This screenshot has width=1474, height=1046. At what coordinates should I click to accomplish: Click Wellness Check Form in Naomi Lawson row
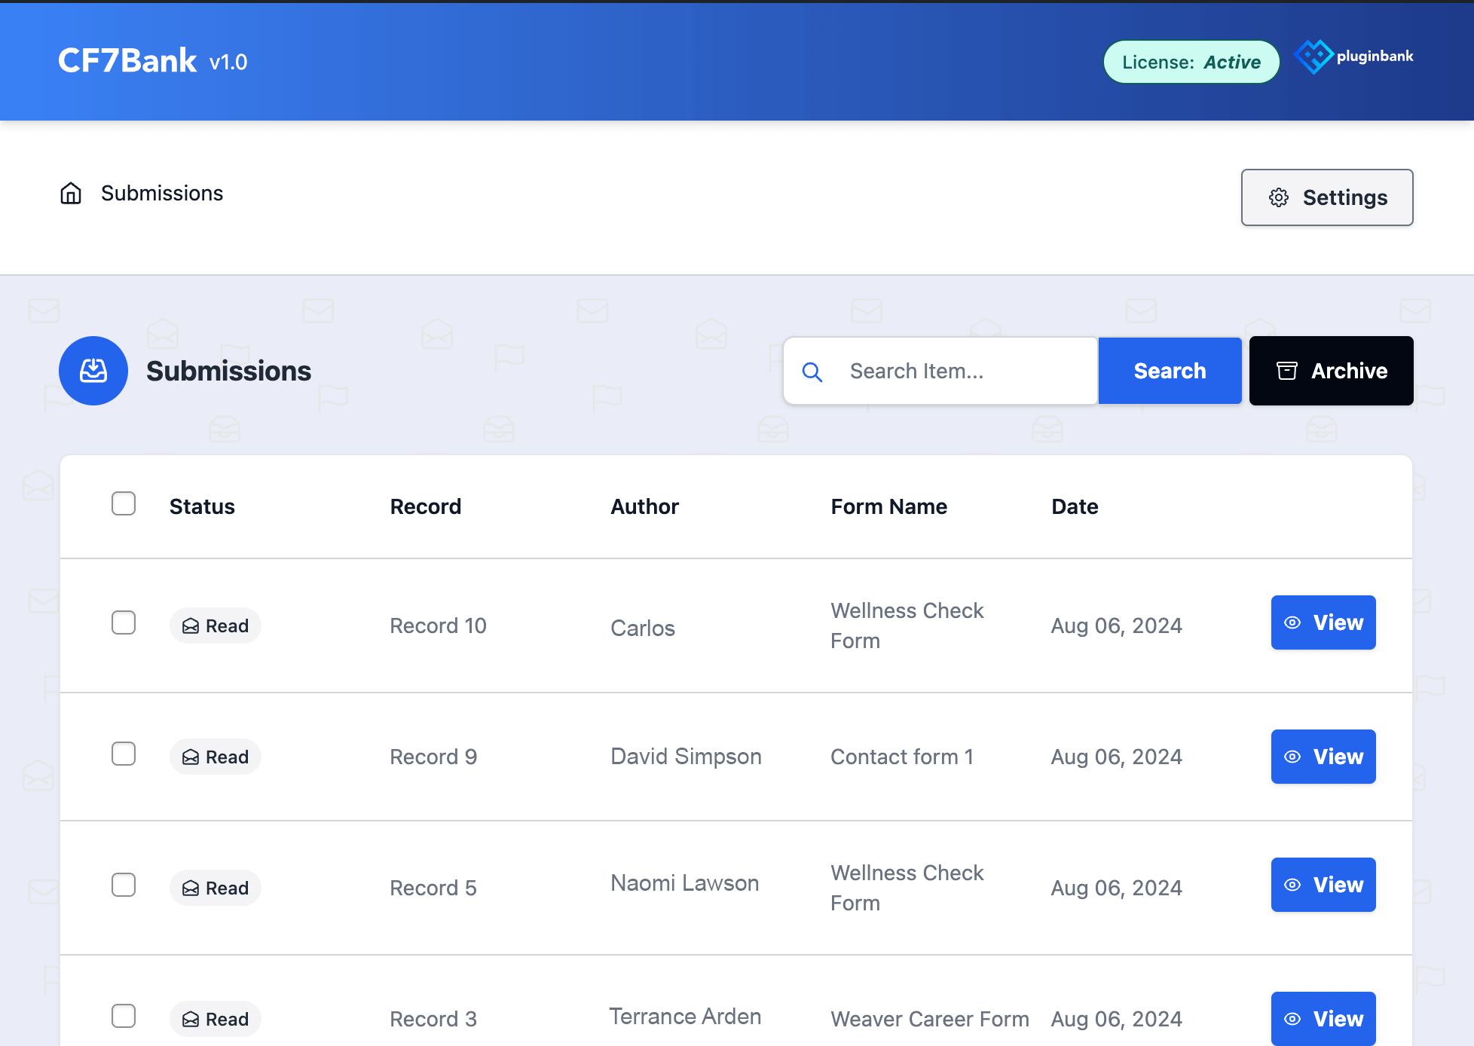907,888
